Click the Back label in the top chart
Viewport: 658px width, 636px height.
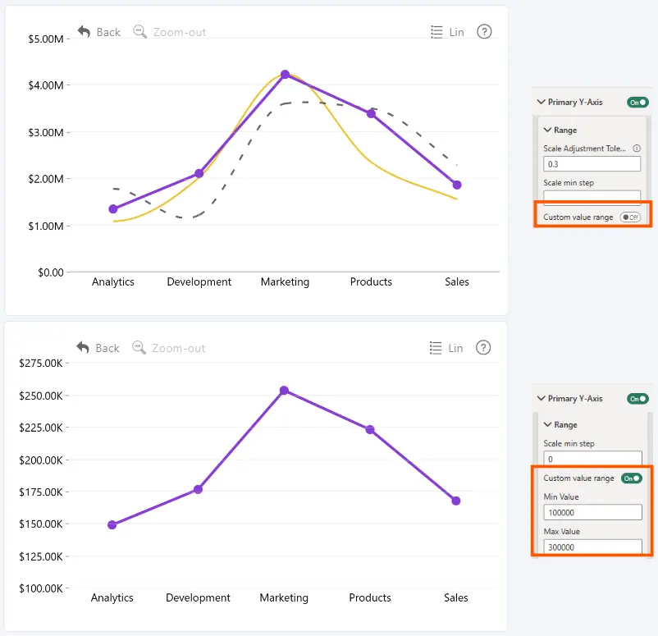tap(108, 32)
